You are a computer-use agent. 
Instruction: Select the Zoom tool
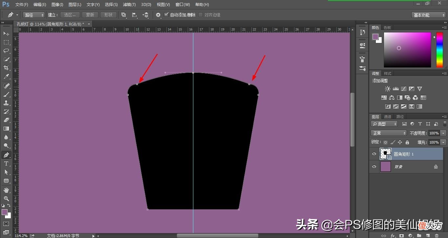point(6,199)
